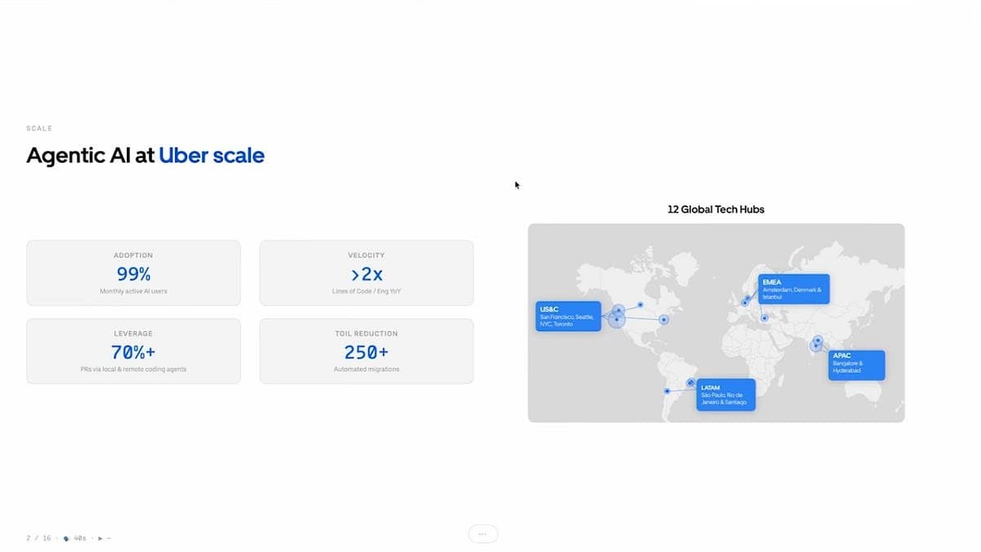Click the "Agentic AI at Uber scale" heading
This screenshot has height=552, width=981.
(146, 155)
